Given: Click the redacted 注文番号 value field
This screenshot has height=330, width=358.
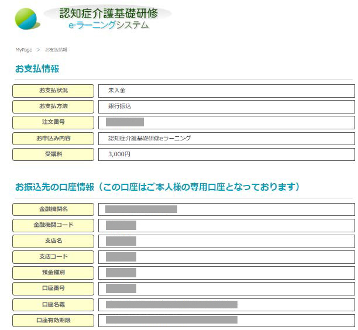Looking at the screenshot, I should tap(125, 122).
